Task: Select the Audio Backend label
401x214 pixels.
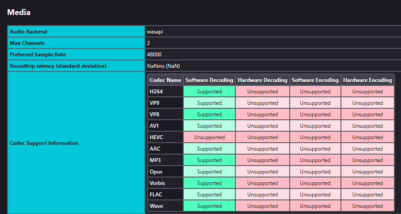Action: (28, 32)
